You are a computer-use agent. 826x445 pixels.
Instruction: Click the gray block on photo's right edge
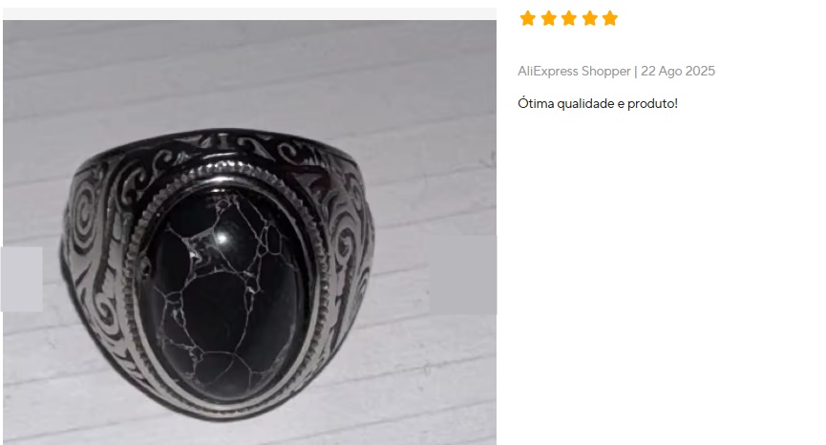click(x=463, y=274)
